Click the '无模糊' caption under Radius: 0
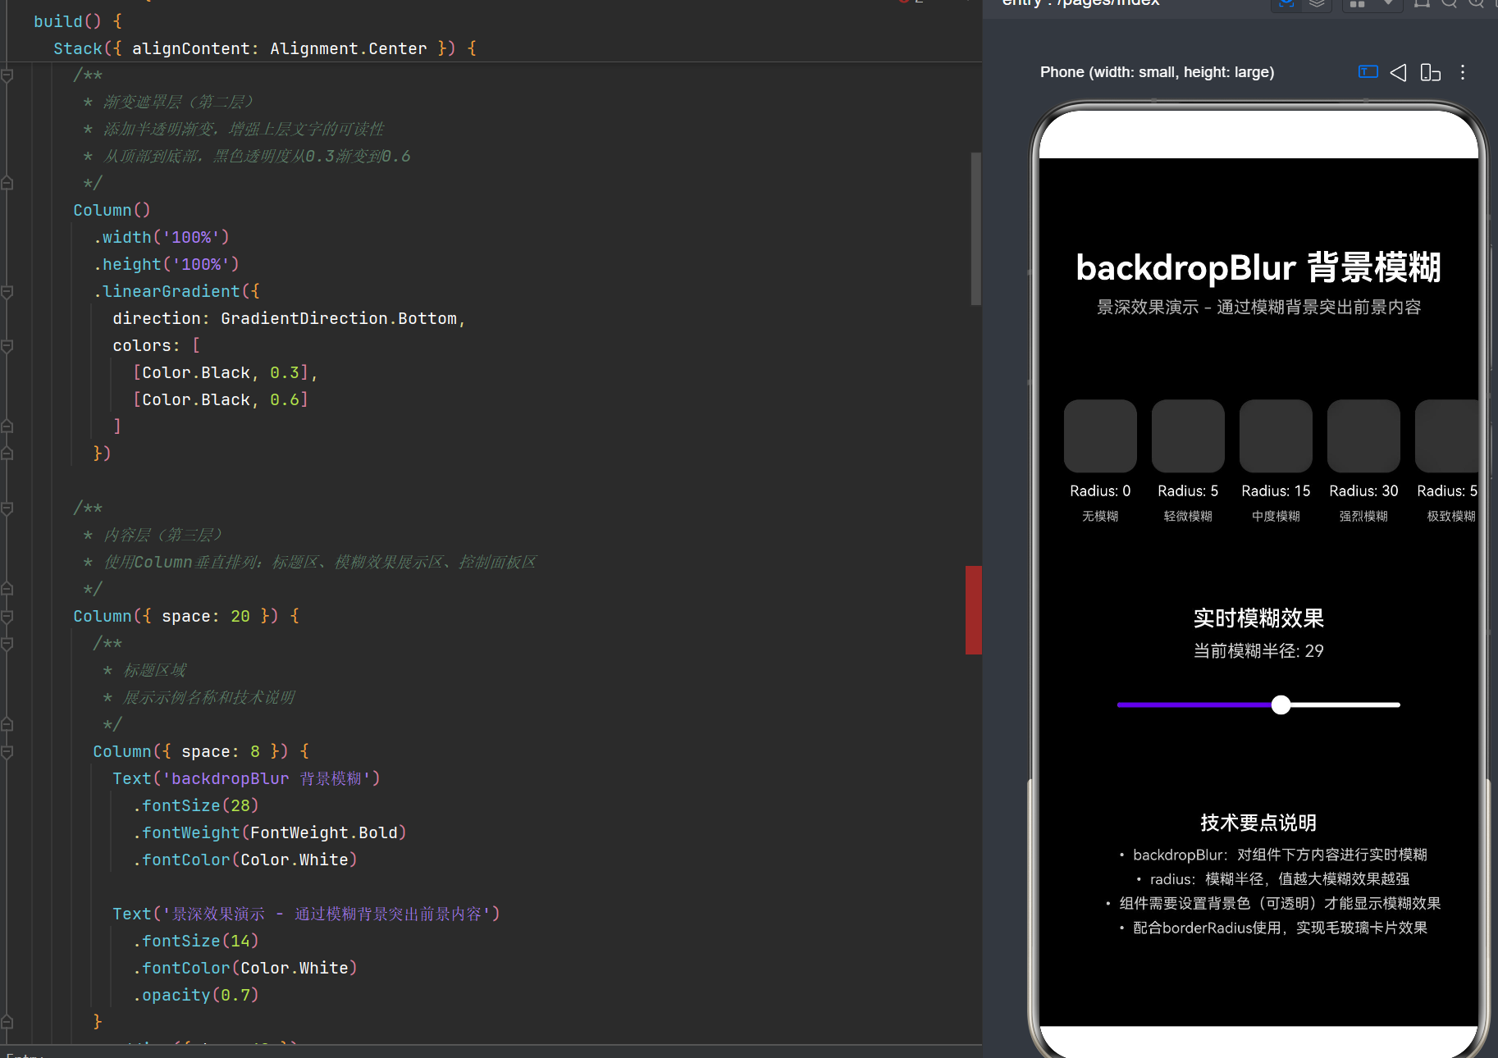Screen dimensions: 1498x1058 1100,516
